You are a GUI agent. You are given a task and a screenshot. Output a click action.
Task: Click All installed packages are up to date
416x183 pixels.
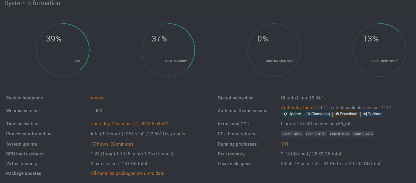(128, 173)
